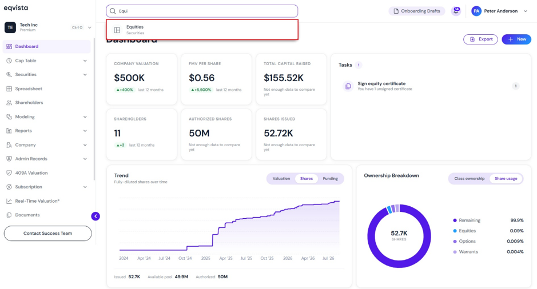
Task: Switch Trend chart to Valuation
Action: tap(281, 179)
